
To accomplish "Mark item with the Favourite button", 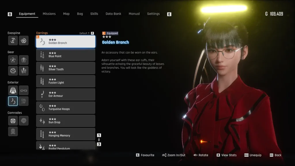I will tap(145, 155).
